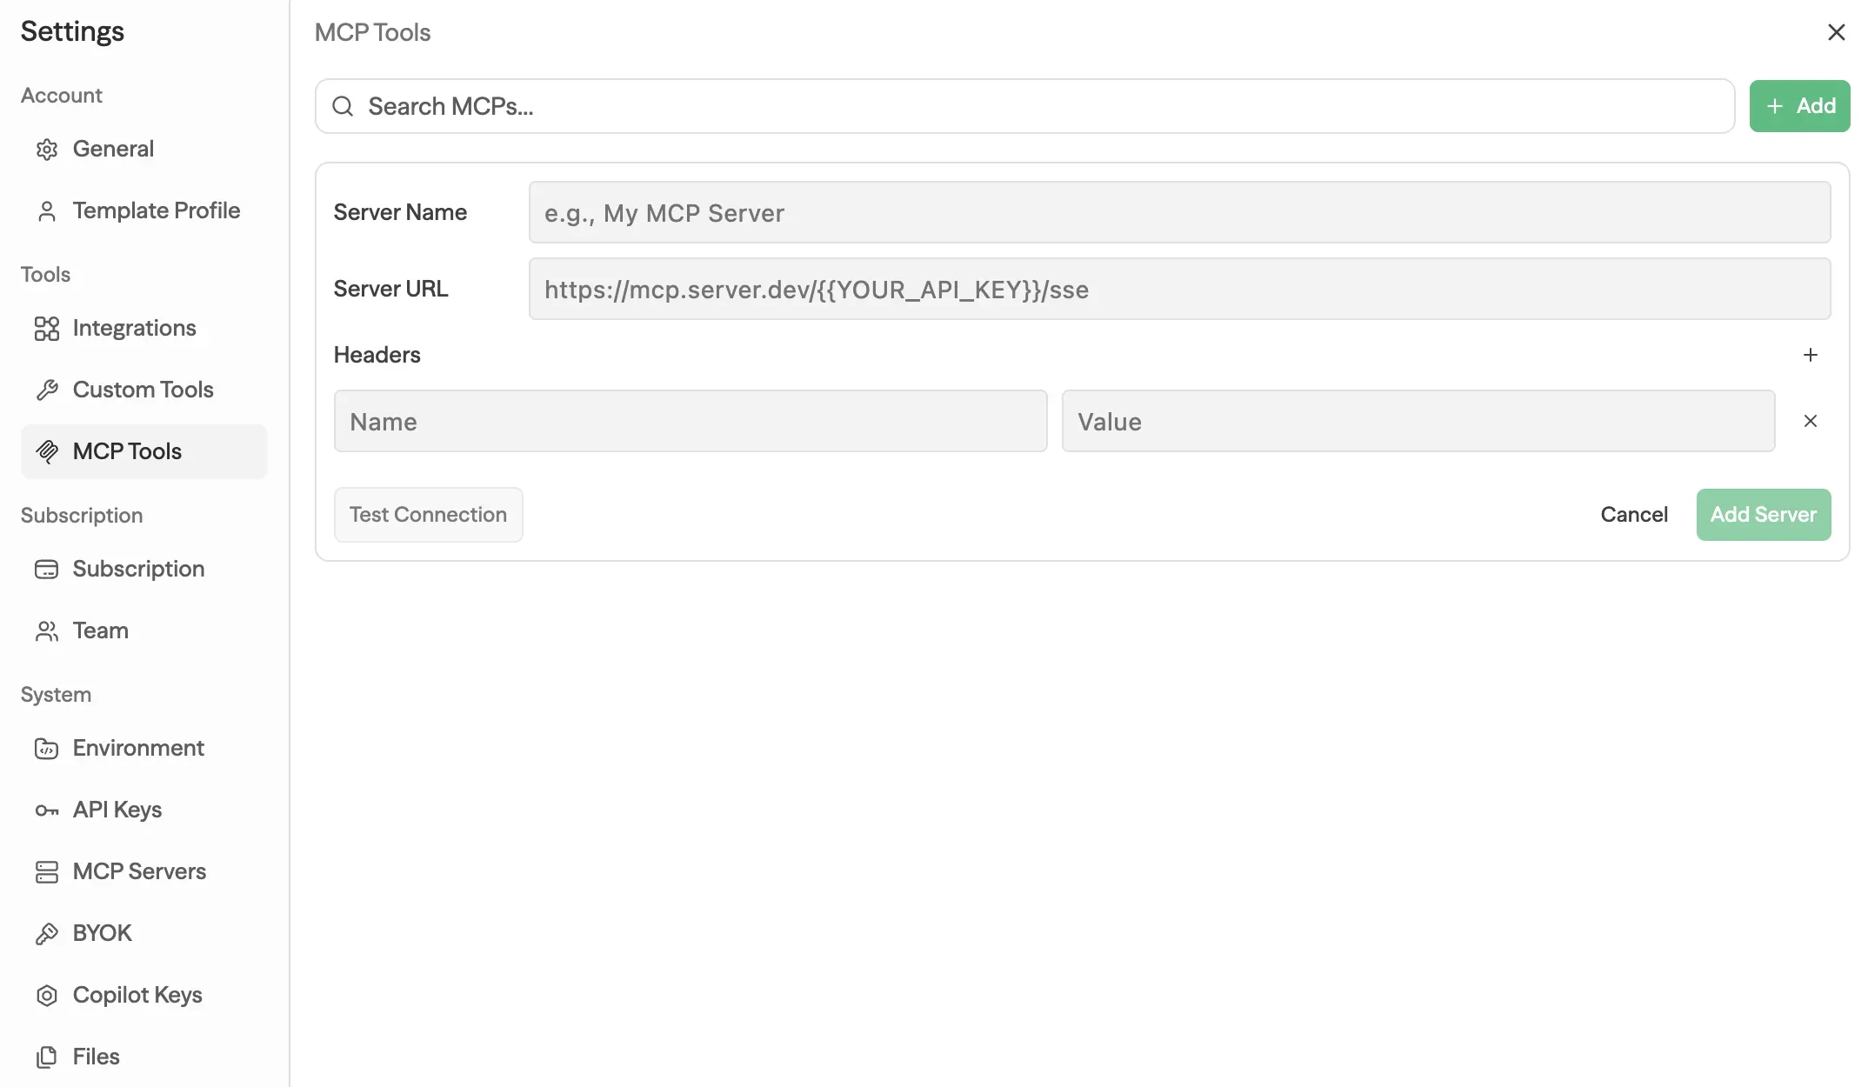Screen dimensions: 1868x1087
Task: Open Team members section
Action: (100, 630)
